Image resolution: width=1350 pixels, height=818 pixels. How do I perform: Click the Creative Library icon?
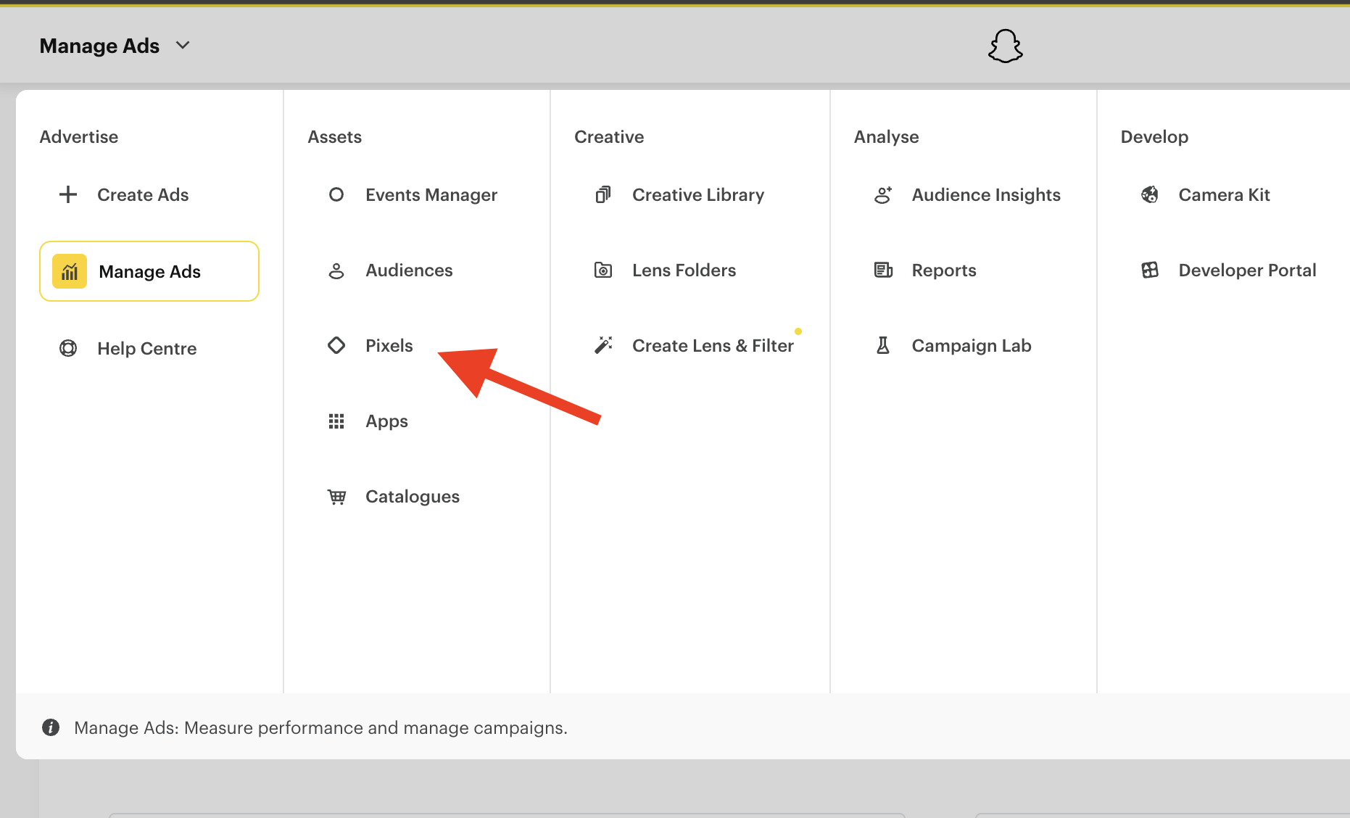coord(603,194)
